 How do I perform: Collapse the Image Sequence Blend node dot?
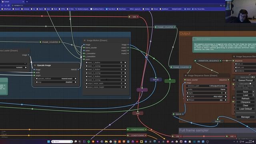[x=234, y=56]
